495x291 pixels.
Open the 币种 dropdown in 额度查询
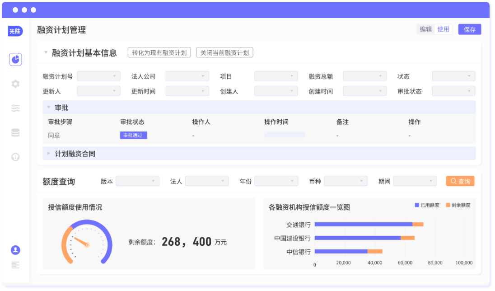pos(346,181)
